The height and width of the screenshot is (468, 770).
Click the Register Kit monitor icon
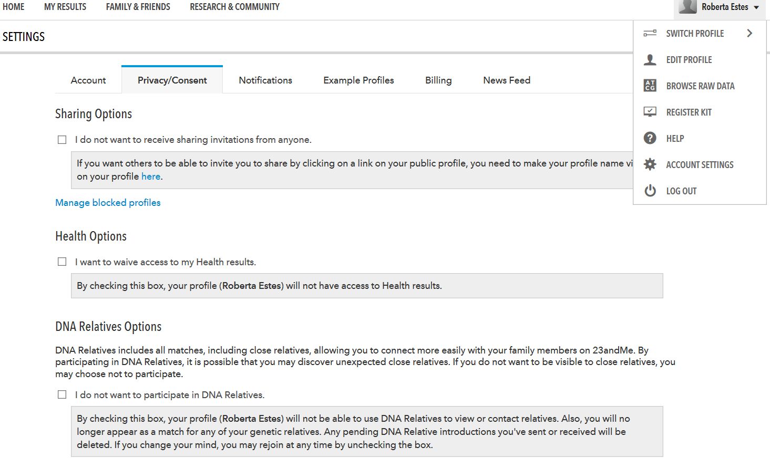(x=650, y=112)
